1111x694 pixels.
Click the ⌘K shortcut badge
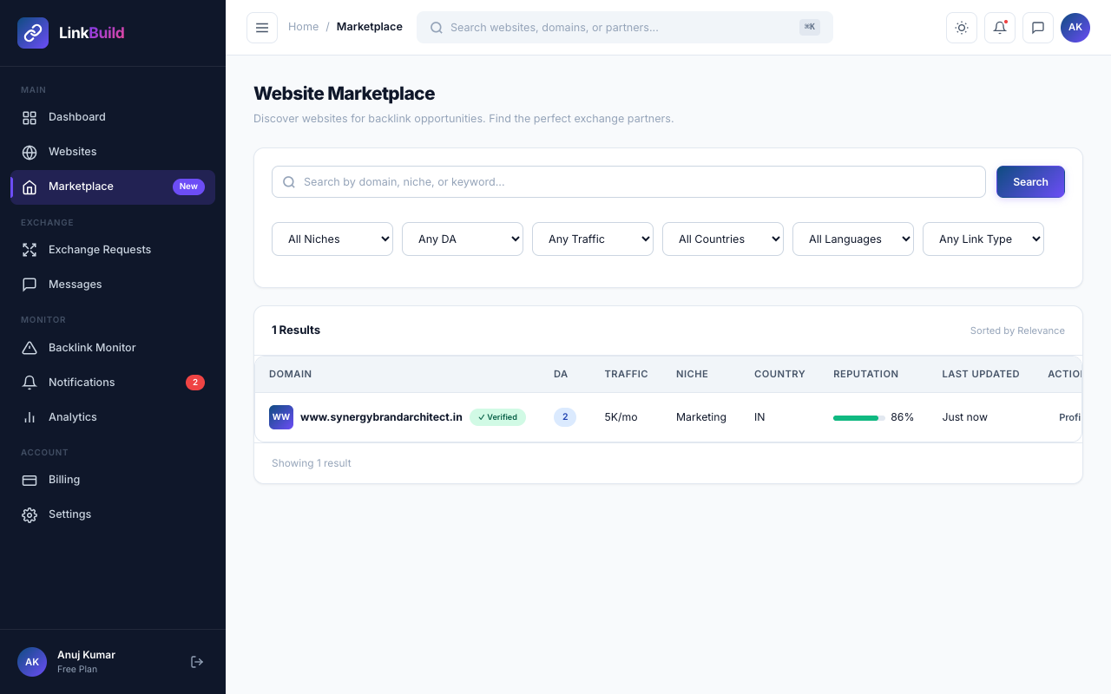(x=810, y=27)
